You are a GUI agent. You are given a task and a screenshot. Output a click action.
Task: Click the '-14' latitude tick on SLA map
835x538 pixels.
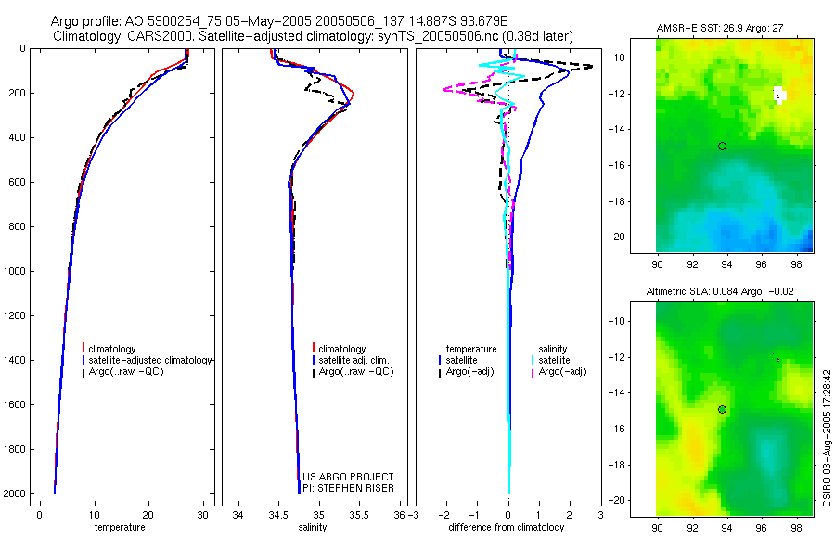tap(616, 392)
